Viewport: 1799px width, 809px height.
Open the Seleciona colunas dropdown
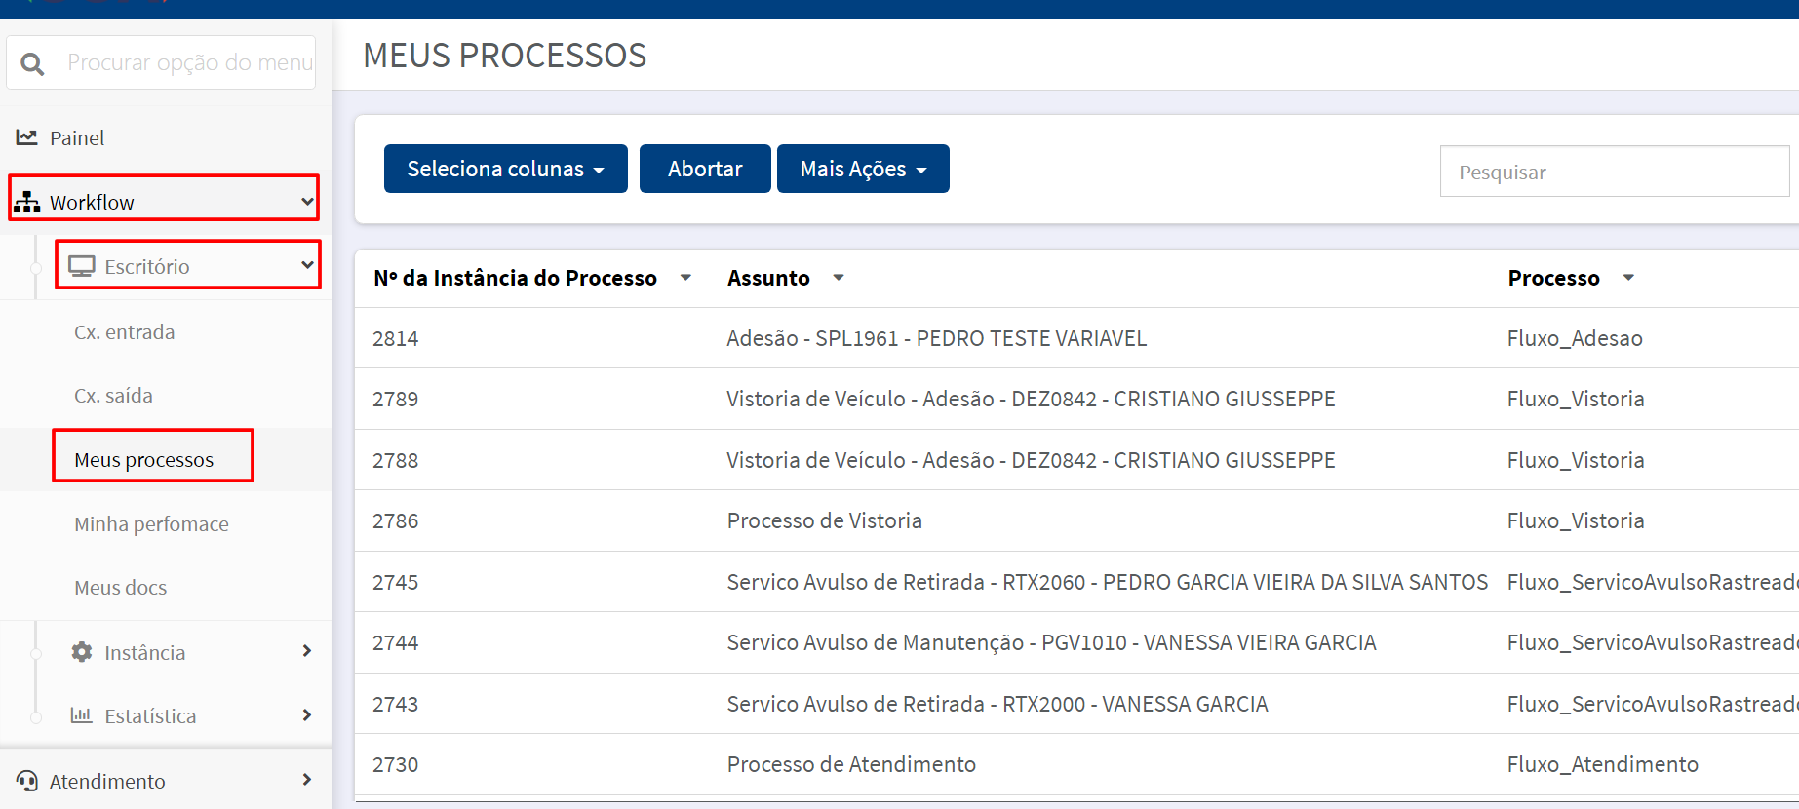pyautogui.click(x=506, y=169)
